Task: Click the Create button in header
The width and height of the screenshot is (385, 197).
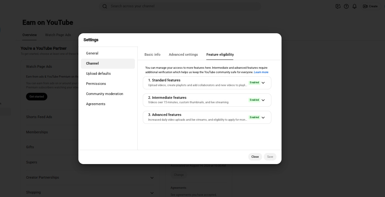Action: [x=370, y=6]
